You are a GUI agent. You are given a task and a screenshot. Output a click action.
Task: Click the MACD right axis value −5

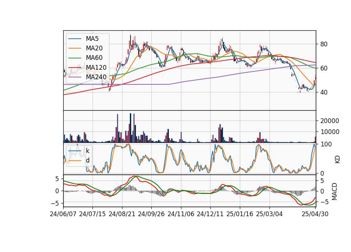tap(325, 202)
